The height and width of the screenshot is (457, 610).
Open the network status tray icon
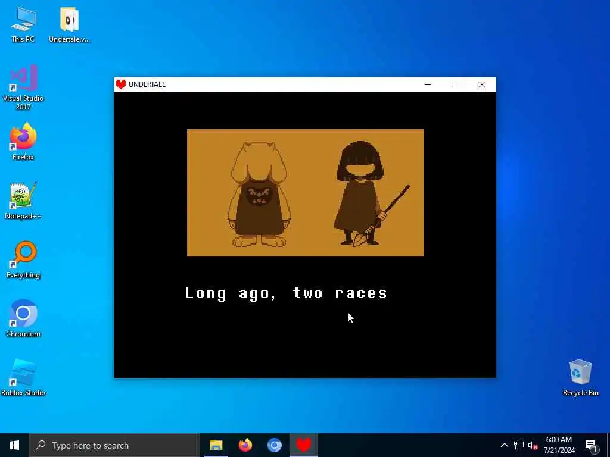pos(519,445)
